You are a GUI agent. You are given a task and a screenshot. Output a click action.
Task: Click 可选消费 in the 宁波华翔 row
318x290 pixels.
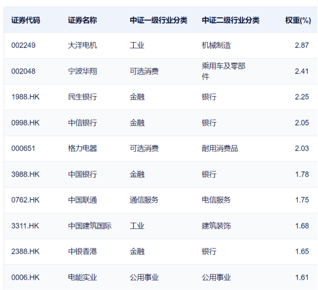pyautogui.click(x=144, y=71)
